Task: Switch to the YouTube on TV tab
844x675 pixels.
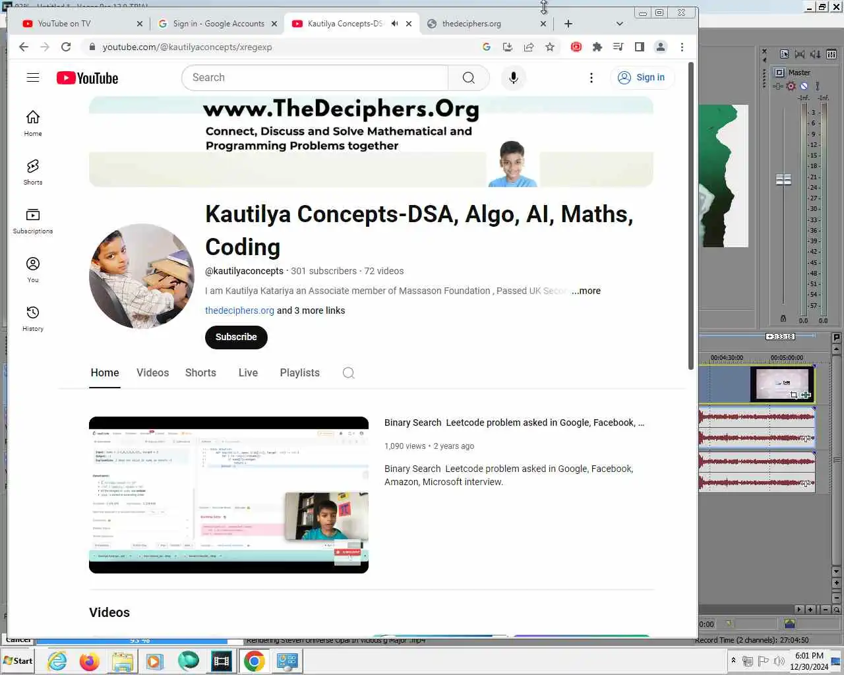Action: pos(82,23)
